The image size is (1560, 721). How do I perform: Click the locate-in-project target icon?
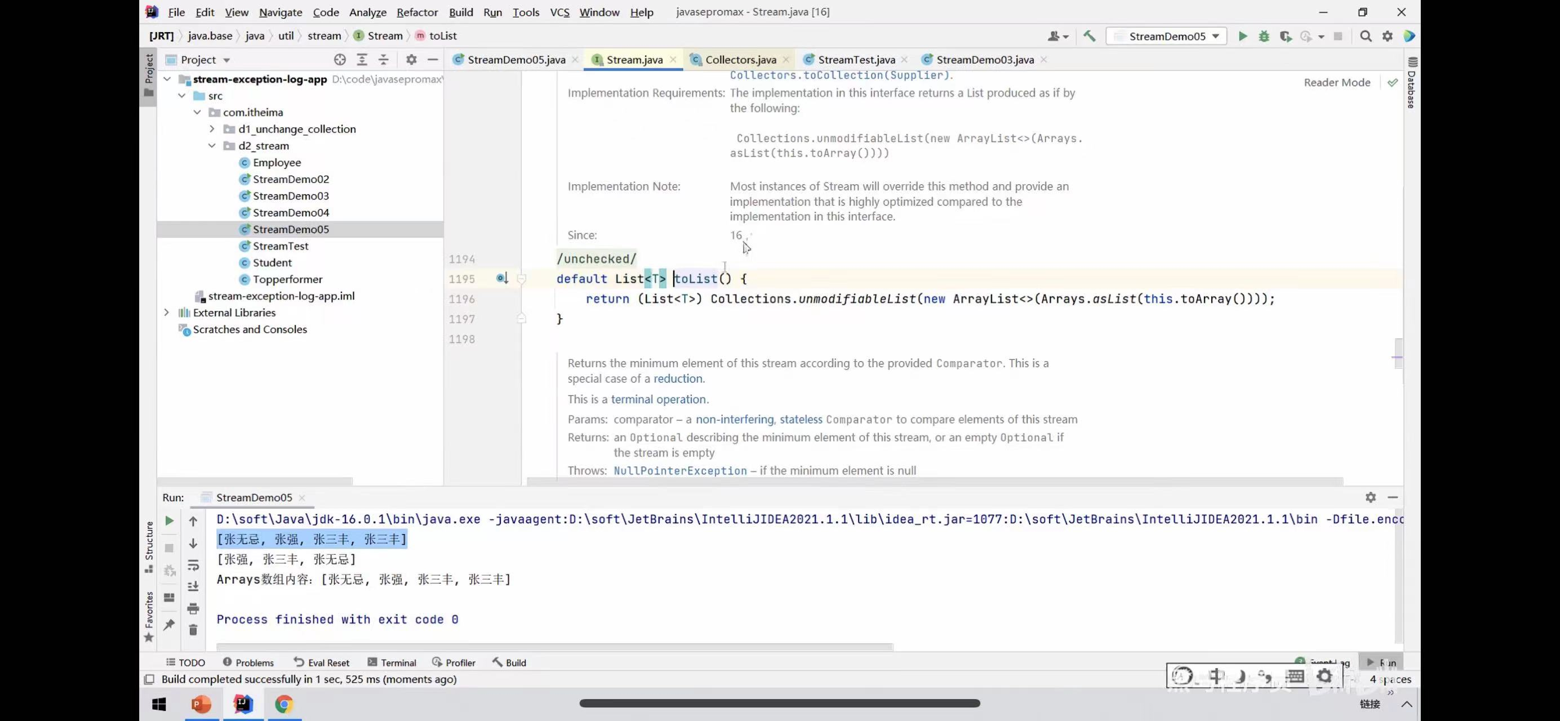point(340,59)
